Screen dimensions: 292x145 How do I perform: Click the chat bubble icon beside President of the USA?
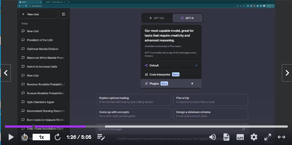tap(23, 40)
